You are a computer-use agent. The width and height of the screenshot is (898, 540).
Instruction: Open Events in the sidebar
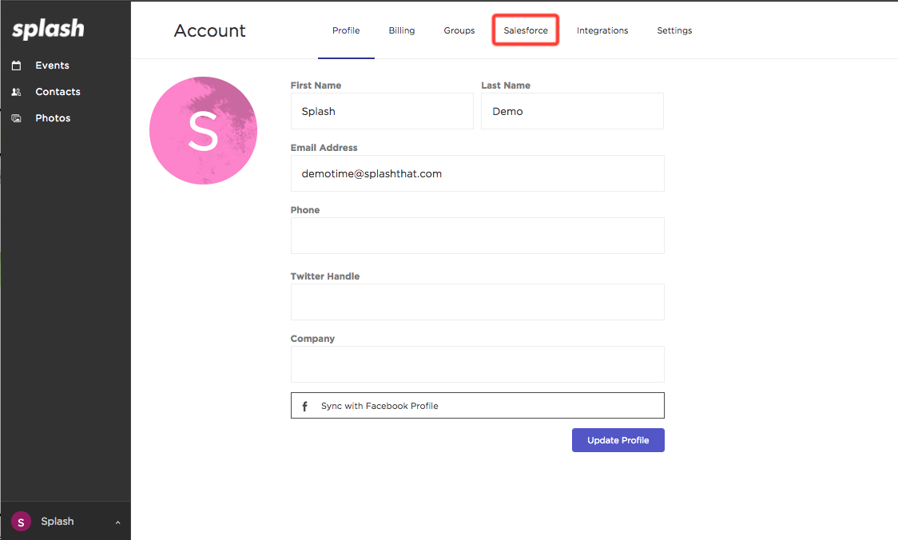pyautogui.click(x=52, y=66)
